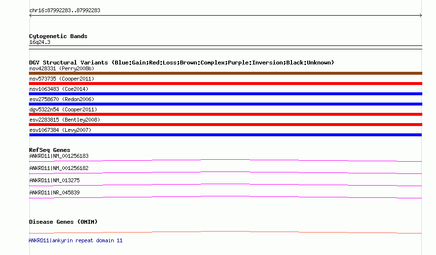This screenshot has width=436, height=255.
Task: Click the red loss bar for nsv573735
Action: [225, 84]
